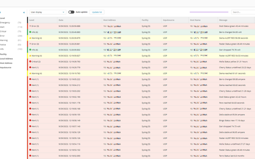The width and height of the screenshot is (255, 159).
Task: Expand the Host Address filter section
Action: point(6,63)
